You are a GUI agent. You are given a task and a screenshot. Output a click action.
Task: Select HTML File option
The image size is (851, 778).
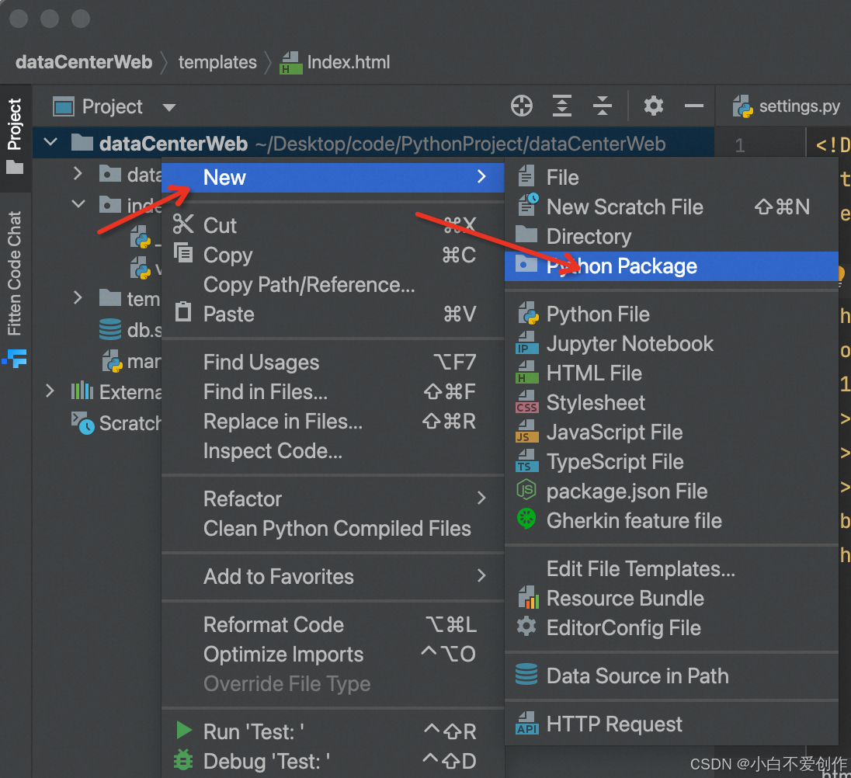click(672, 373)
